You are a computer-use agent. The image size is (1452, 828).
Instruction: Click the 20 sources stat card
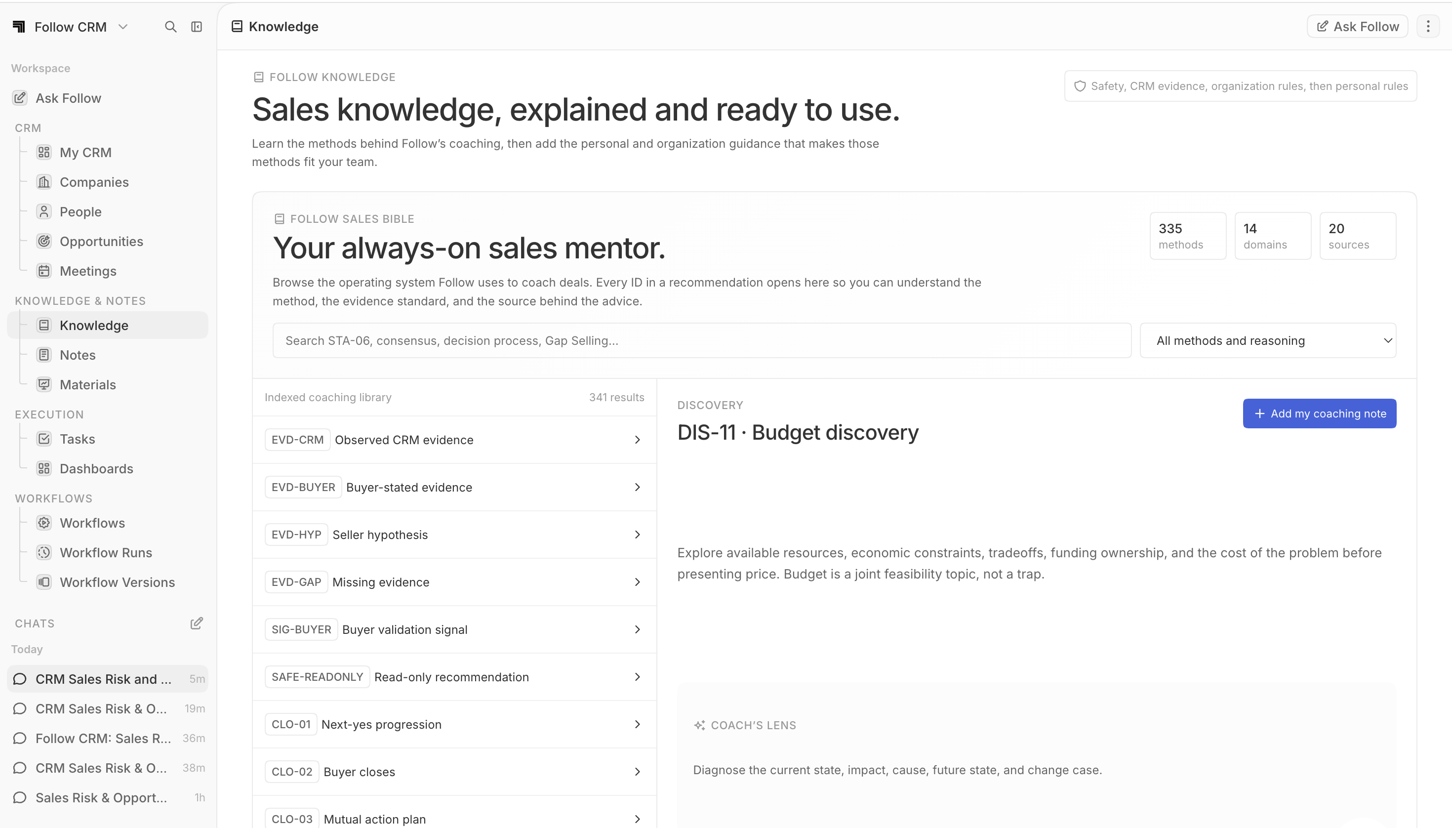[1358, 236]
